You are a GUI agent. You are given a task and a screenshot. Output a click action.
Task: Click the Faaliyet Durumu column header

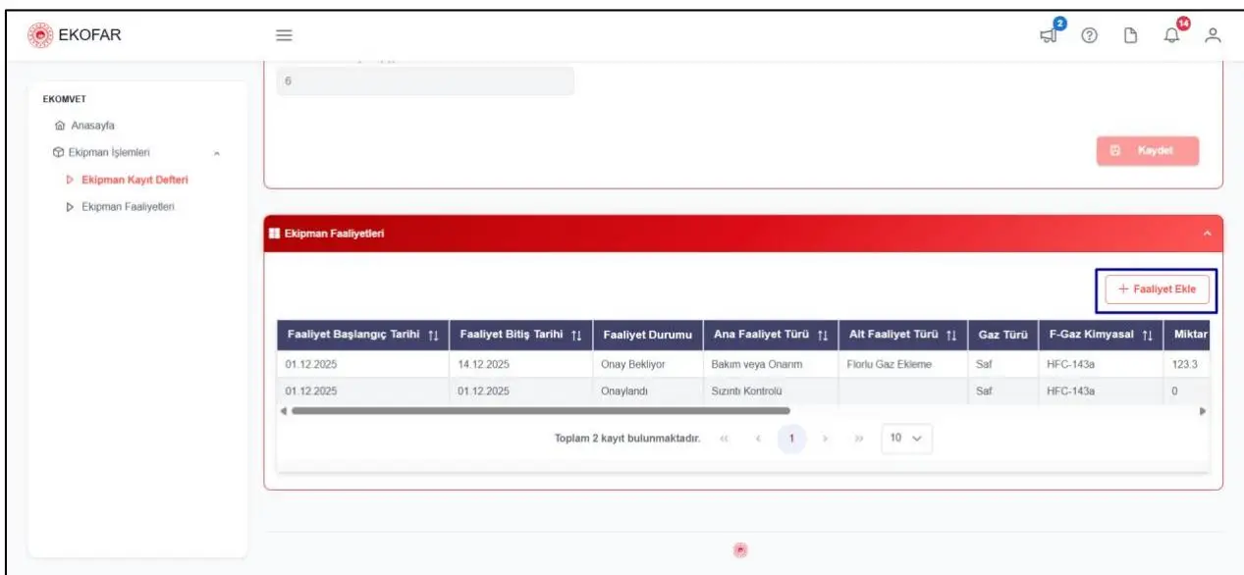tap(646, 336)
